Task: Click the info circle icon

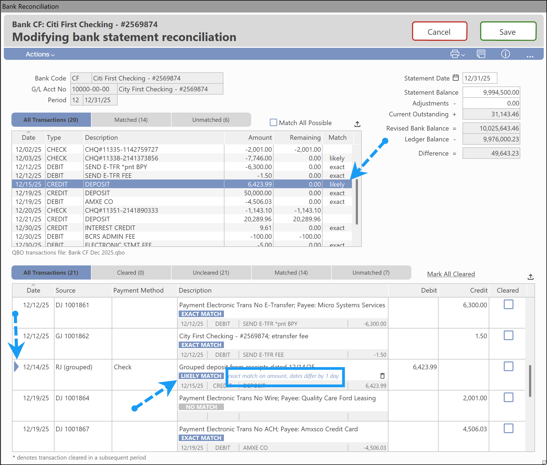Action: tap(505, 54)
